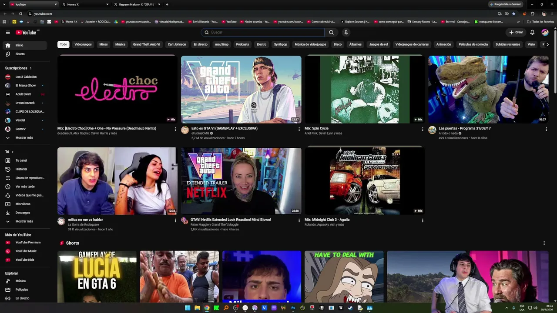Open Shorts from the sidebar

(25, 54)
